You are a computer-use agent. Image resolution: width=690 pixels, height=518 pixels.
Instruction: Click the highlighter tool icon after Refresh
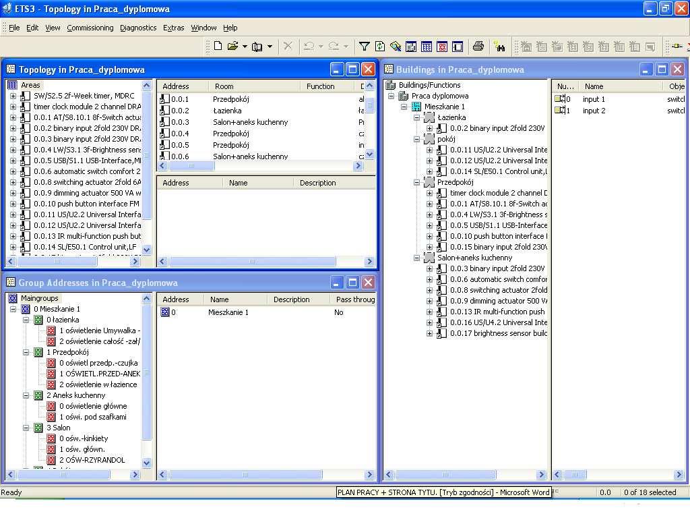click(395, 47)
